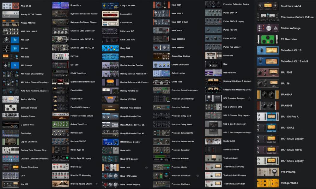Click the "Thermionic Culture Vulture" label
This screenshot has height=189, width=316.
click(x=297, y=17)
